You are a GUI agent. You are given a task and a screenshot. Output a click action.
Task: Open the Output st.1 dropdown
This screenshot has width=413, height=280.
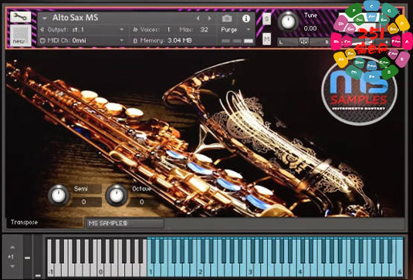click(82, 29)
